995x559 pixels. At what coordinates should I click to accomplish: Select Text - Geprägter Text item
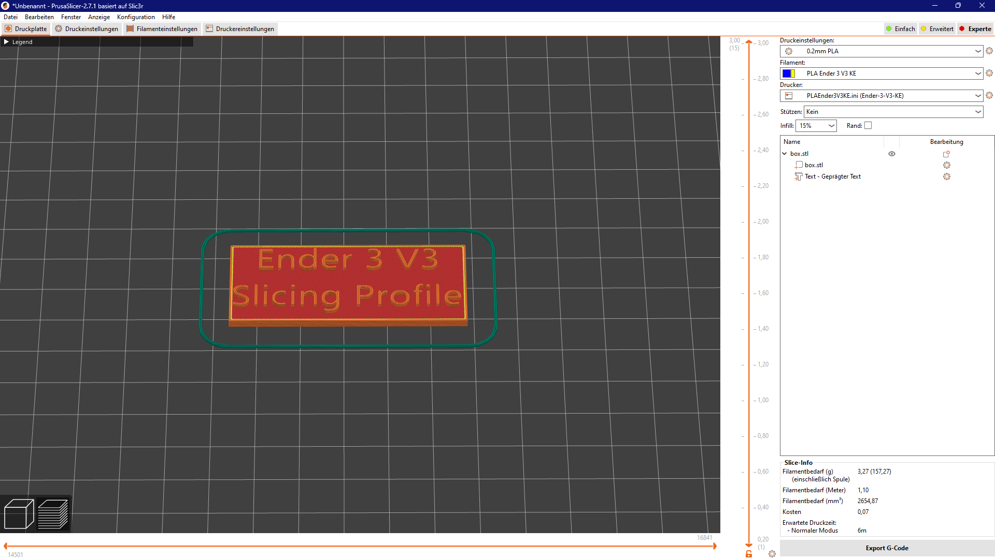[x=832, y=176]
